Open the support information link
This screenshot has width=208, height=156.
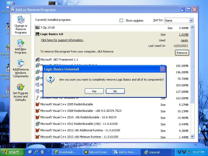[x=62, y=40]
